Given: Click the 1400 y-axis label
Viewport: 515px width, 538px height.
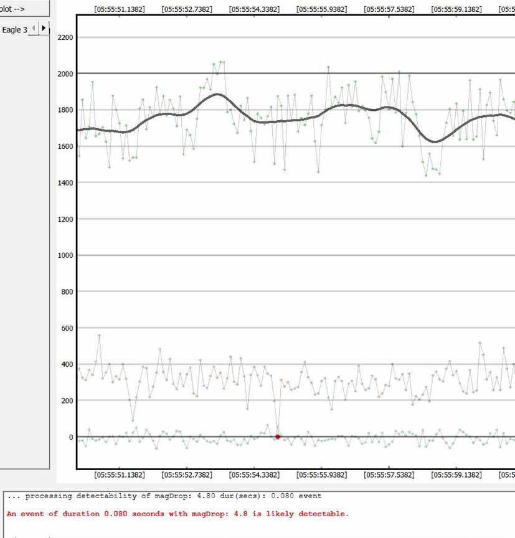Looking at the screenshot, I should [65, 182].
